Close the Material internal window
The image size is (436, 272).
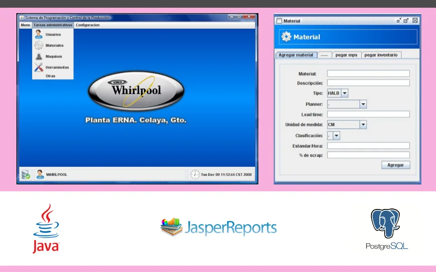click(415, 20)
